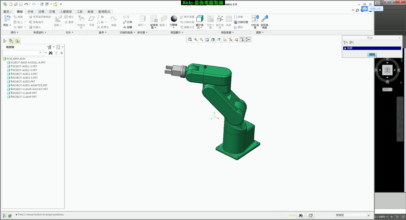Screen dimensions: 406x220
Task: Switch to the 分析 ribbon tab
Action: click(x=30, y=12)
